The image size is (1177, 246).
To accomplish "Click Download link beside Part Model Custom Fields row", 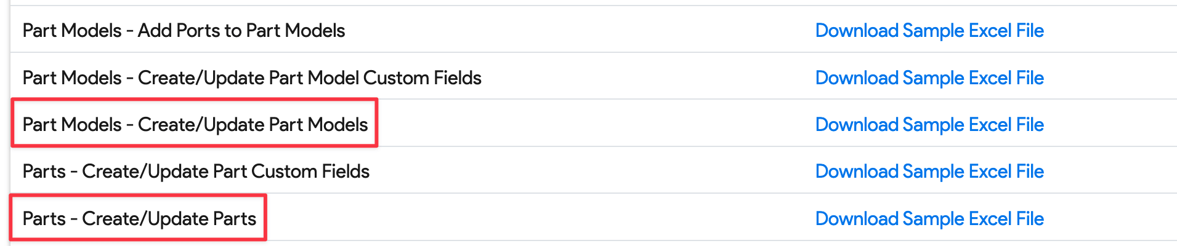I will point(929,78).
